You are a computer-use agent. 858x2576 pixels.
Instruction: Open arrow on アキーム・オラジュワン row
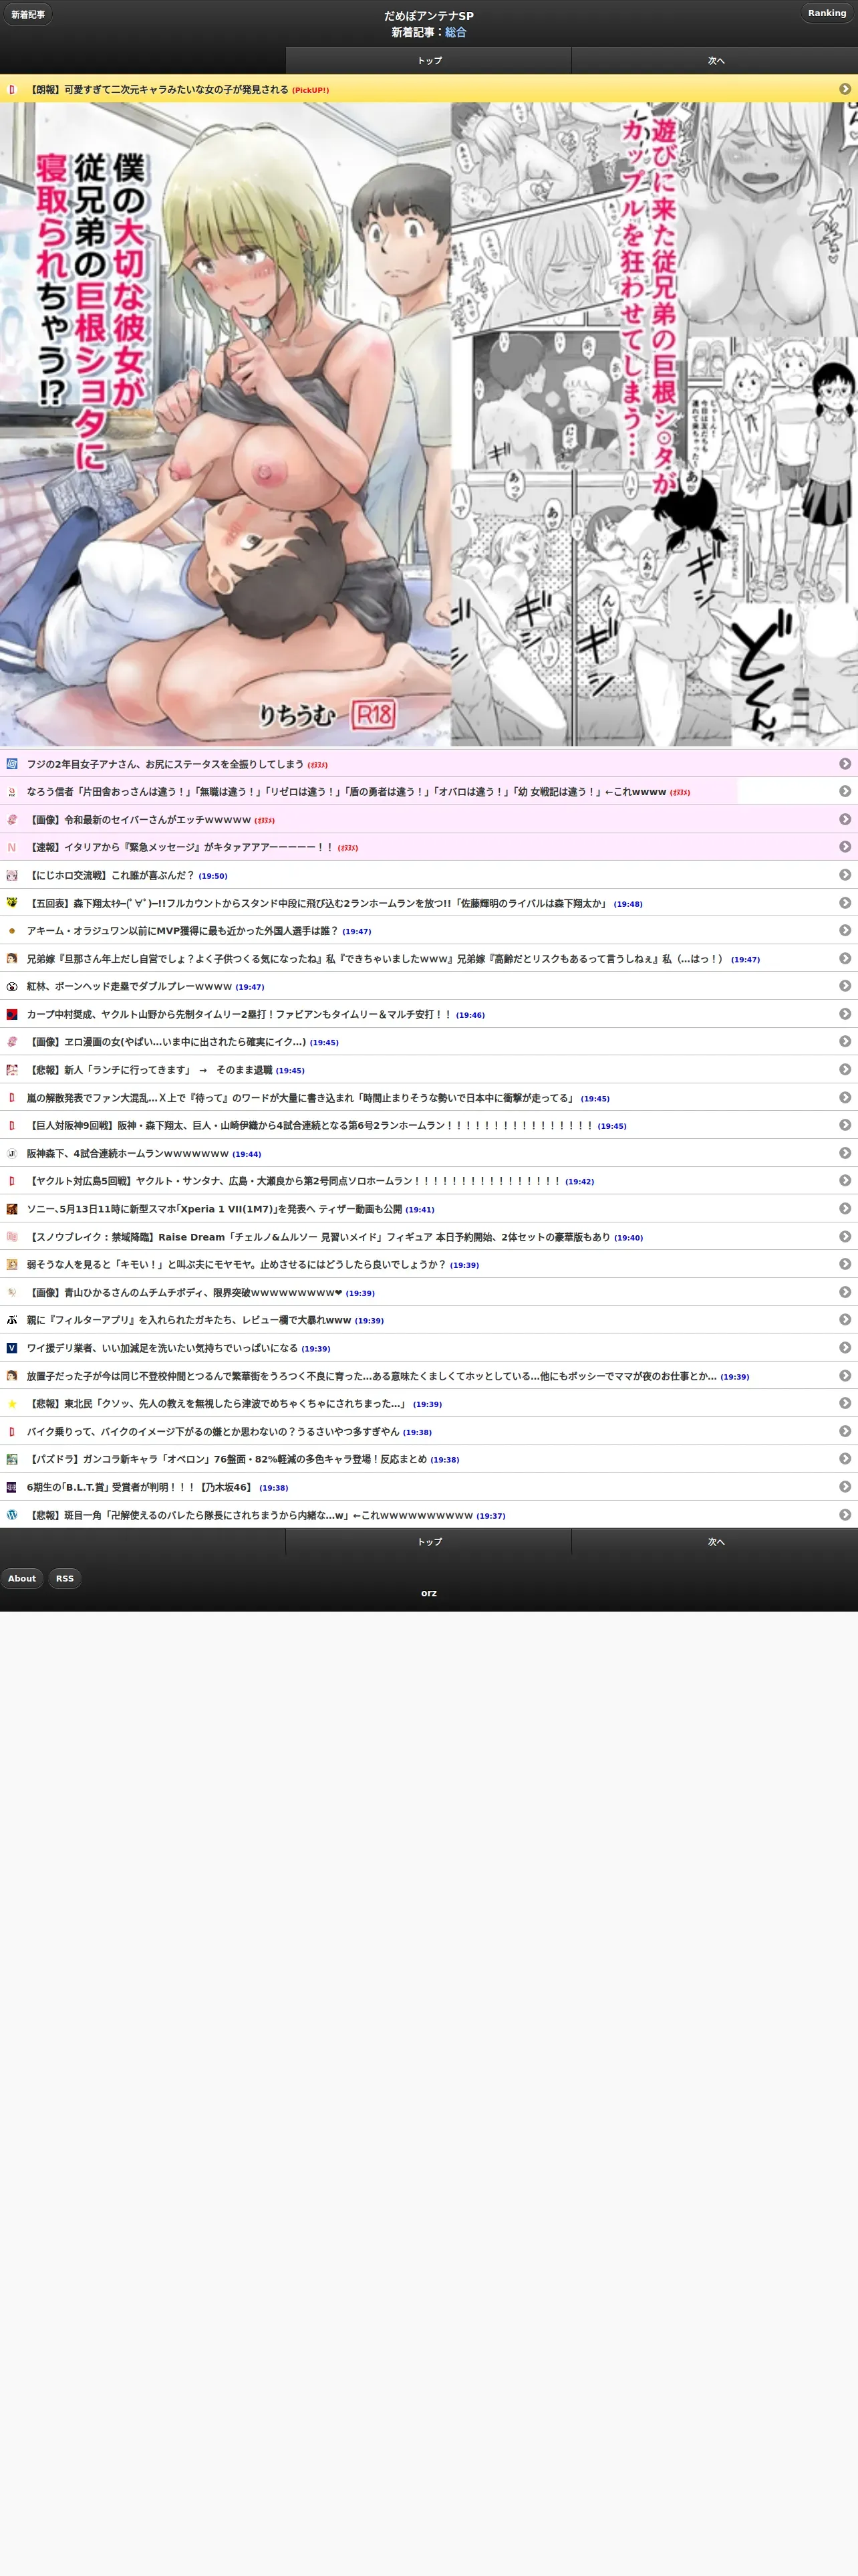(x=845, y=930)
